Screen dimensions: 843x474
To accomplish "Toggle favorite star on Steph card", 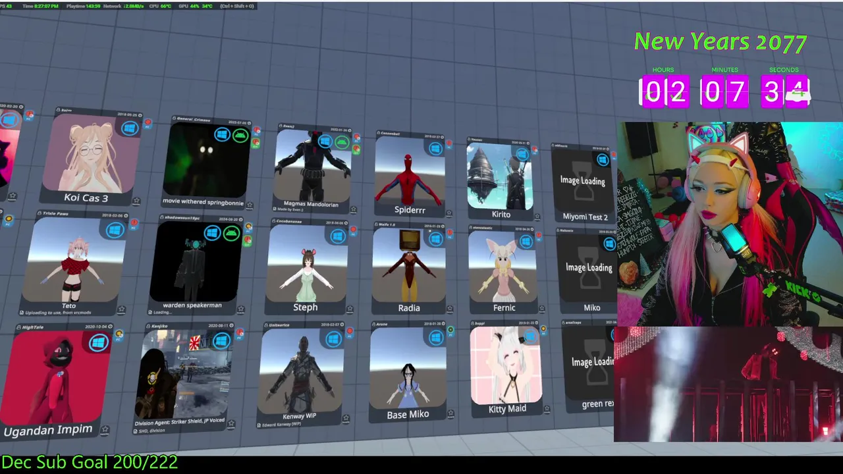I will [350, 310].
